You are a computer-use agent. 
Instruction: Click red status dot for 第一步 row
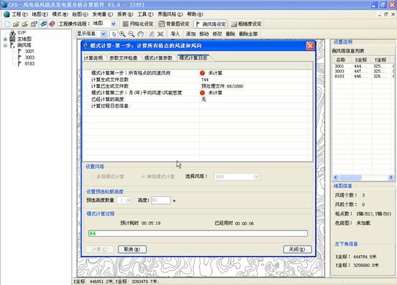pyautogui.click(x=202, y=73)
